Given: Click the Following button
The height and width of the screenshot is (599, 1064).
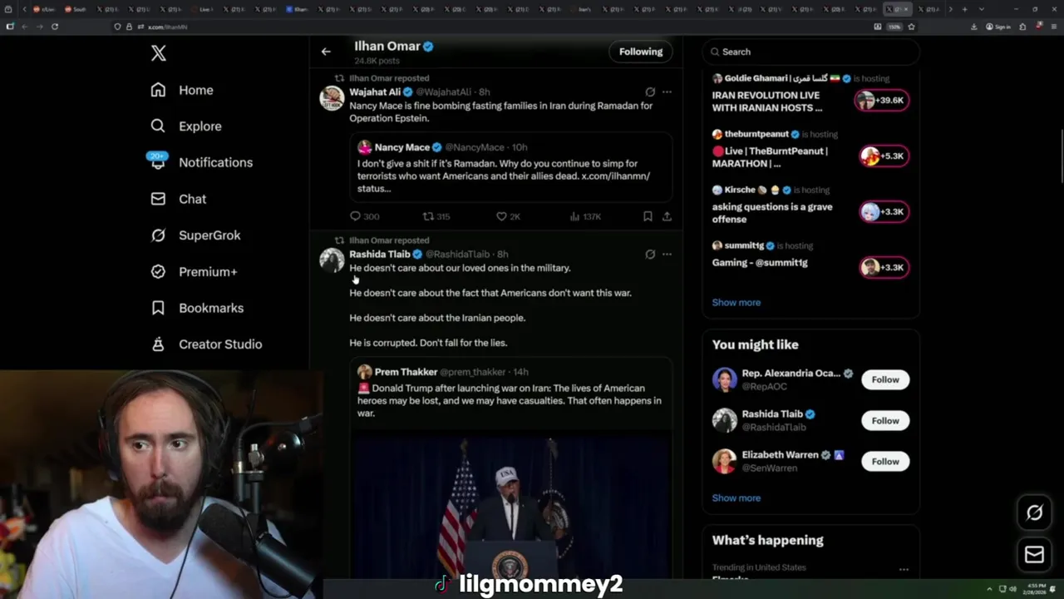Looking at the screenshot, I should pos(640,52).
